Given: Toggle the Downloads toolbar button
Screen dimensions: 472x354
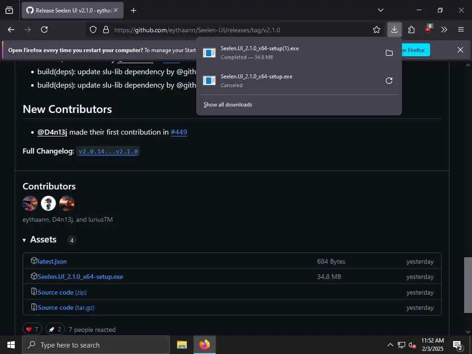Looking at the screenshot, I should coord(394,29).
